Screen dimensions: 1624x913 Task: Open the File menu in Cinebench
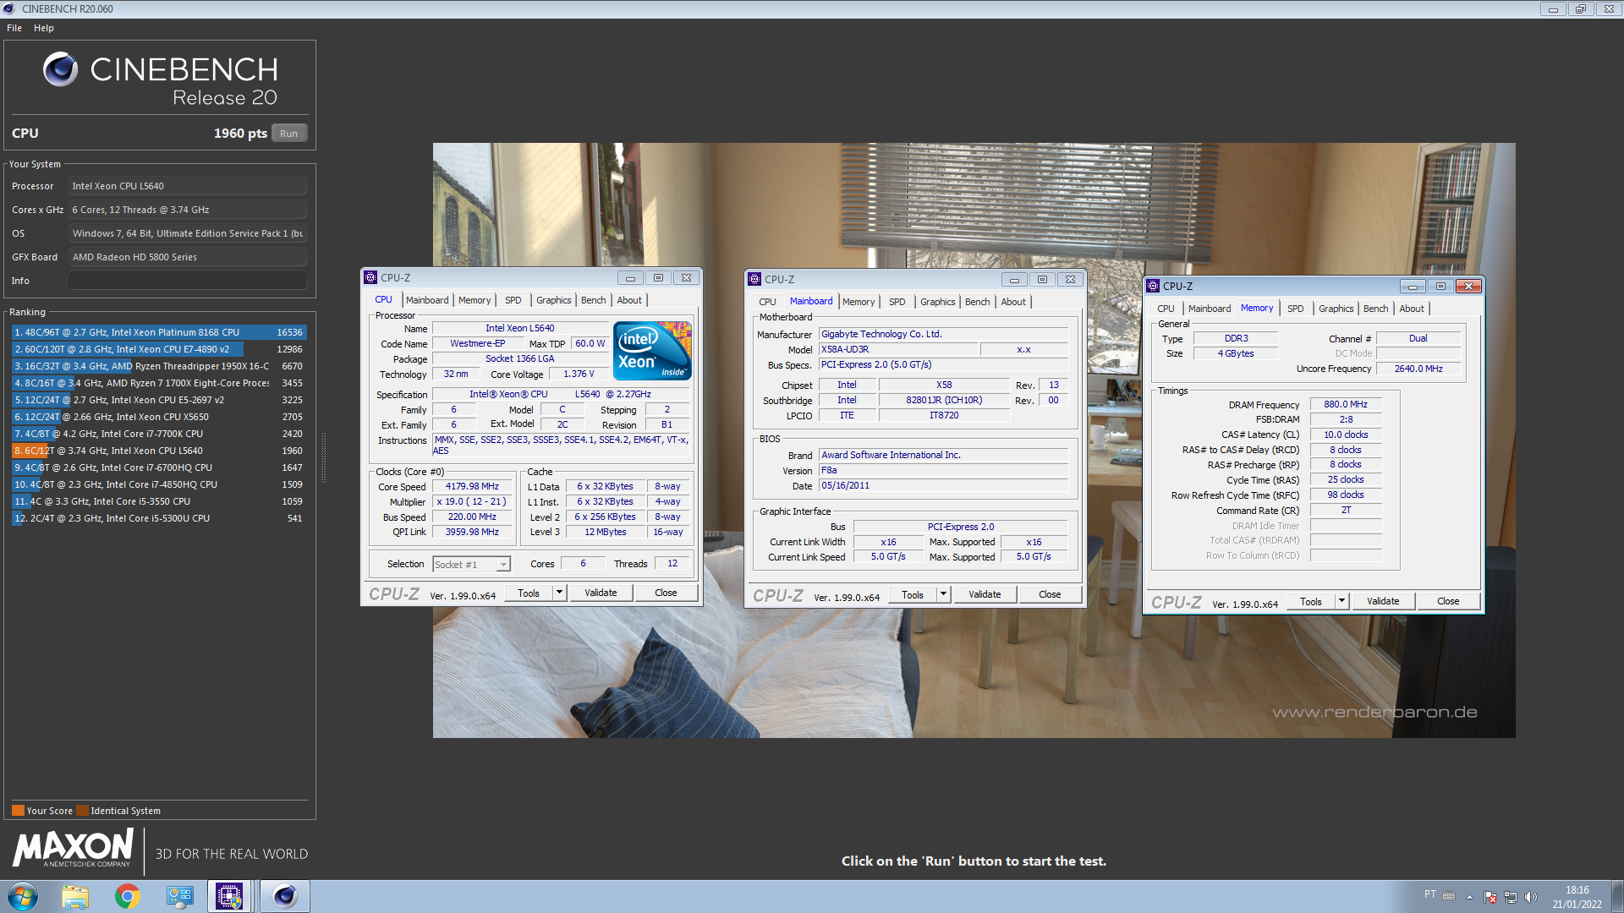(14, 28)
